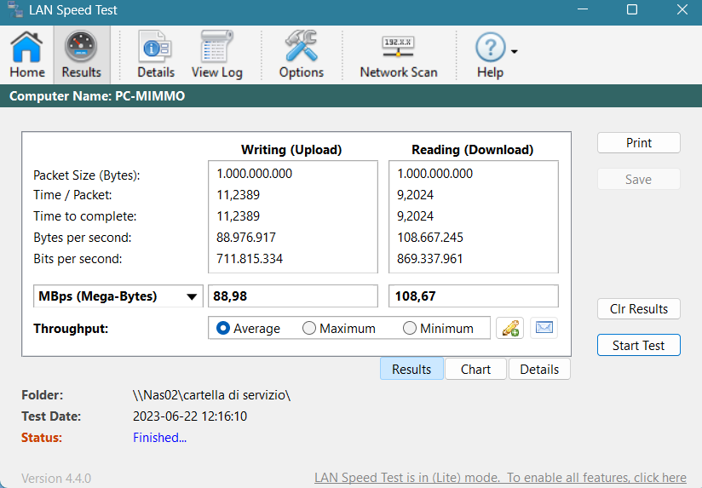
Task: Open Options tools icon
Action: click(302, 55)
